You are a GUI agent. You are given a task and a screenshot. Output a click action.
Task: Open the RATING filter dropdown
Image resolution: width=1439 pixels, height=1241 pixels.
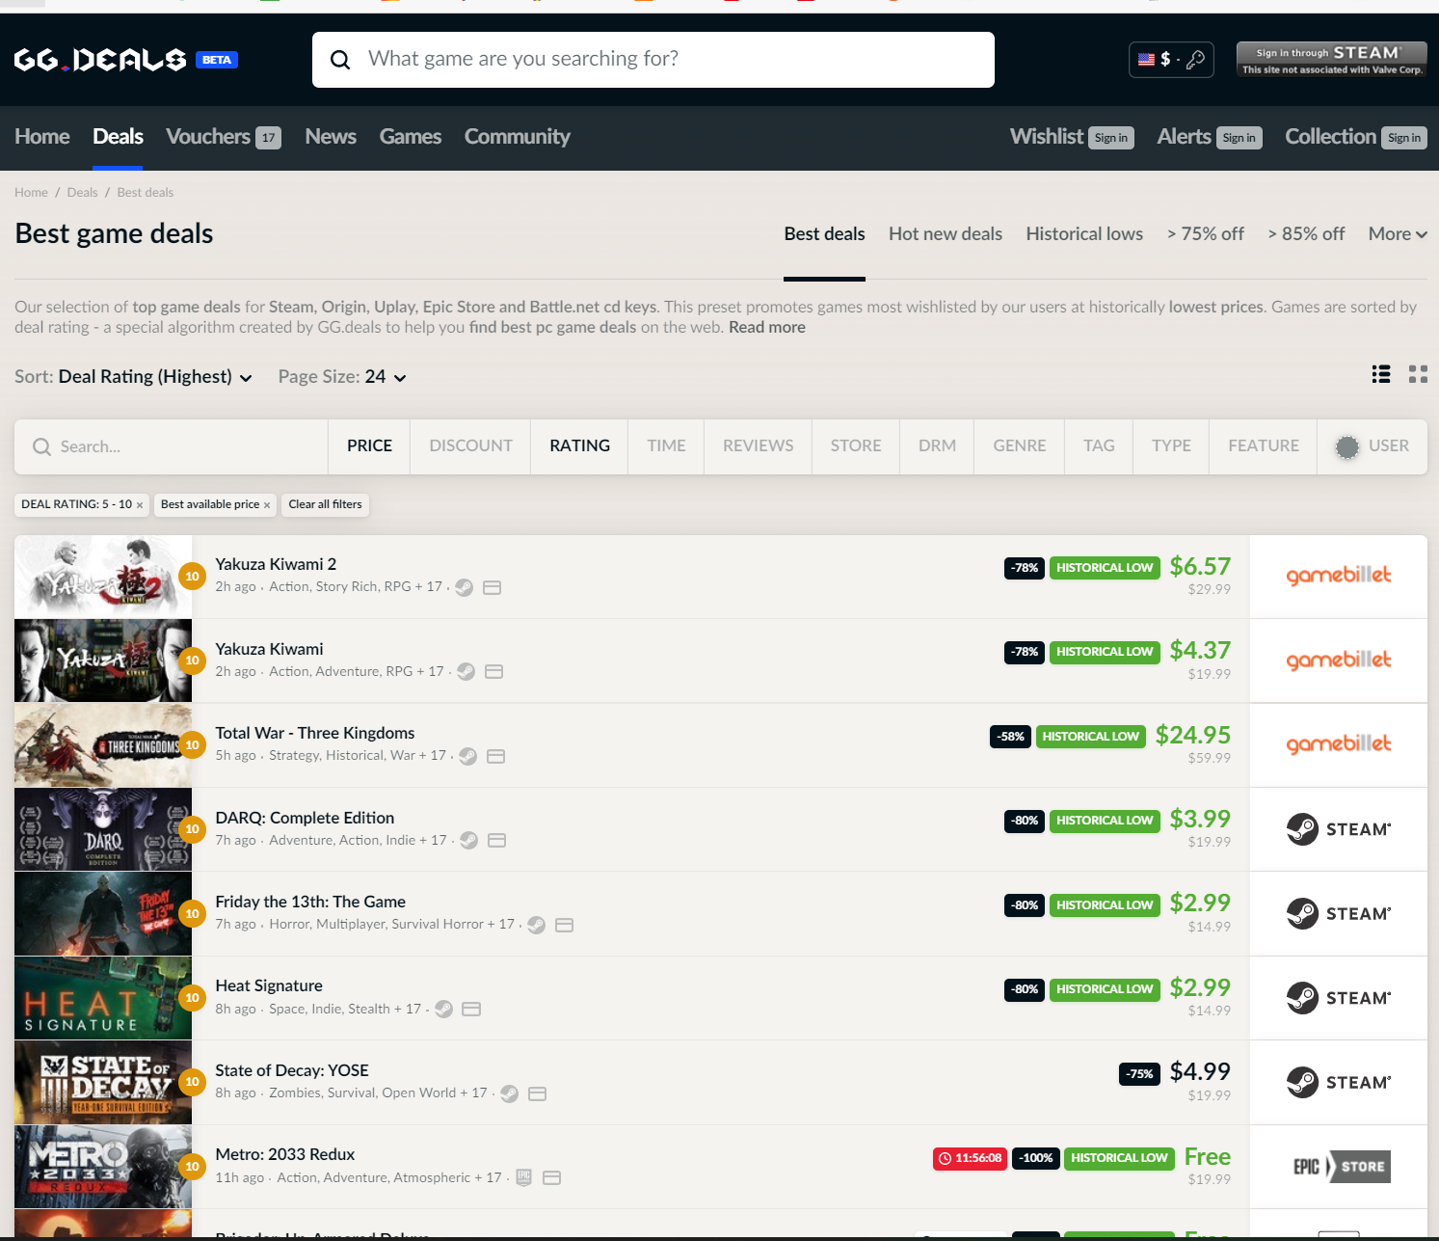(579, 446)
